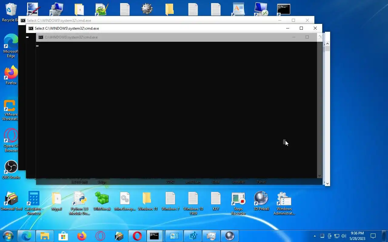Open the Firefox desktop shortcut
Viewport: 388px width, 242px height.
[11, 75]
